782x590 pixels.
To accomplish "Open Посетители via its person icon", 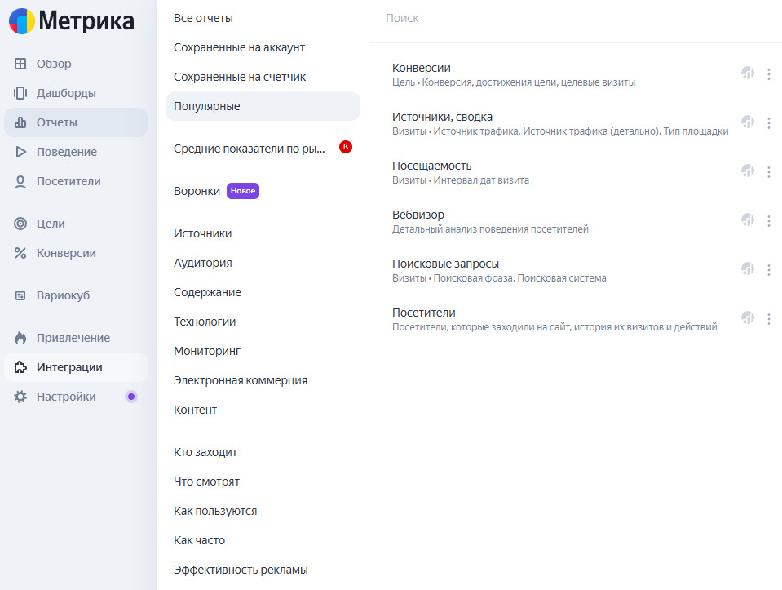I will coord(21,181).
